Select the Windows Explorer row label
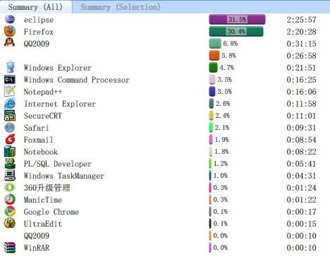The image size is (330, 257). [58, 68]
